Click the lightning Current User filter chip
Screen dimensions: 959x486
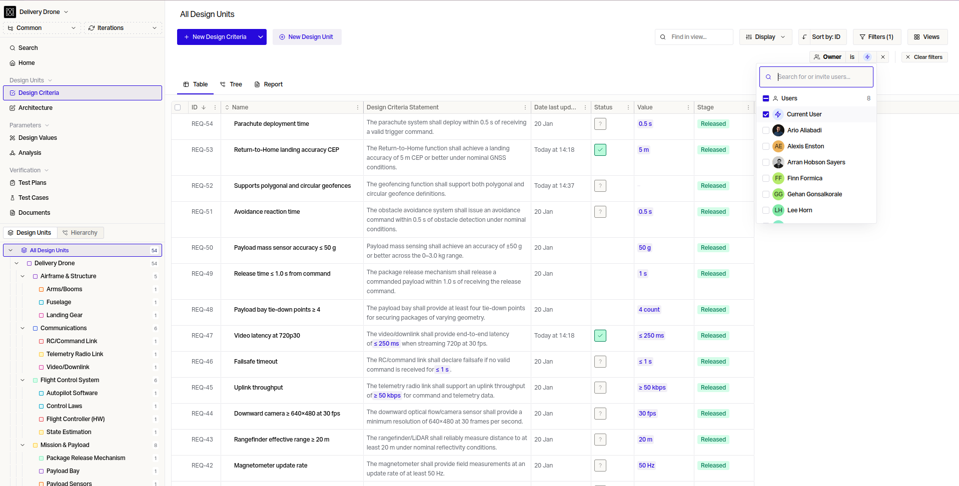coord(867,57)
